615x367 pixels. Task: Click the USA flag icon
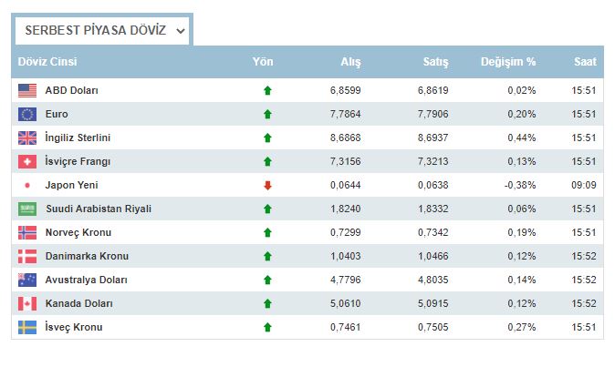pos(27,91)
